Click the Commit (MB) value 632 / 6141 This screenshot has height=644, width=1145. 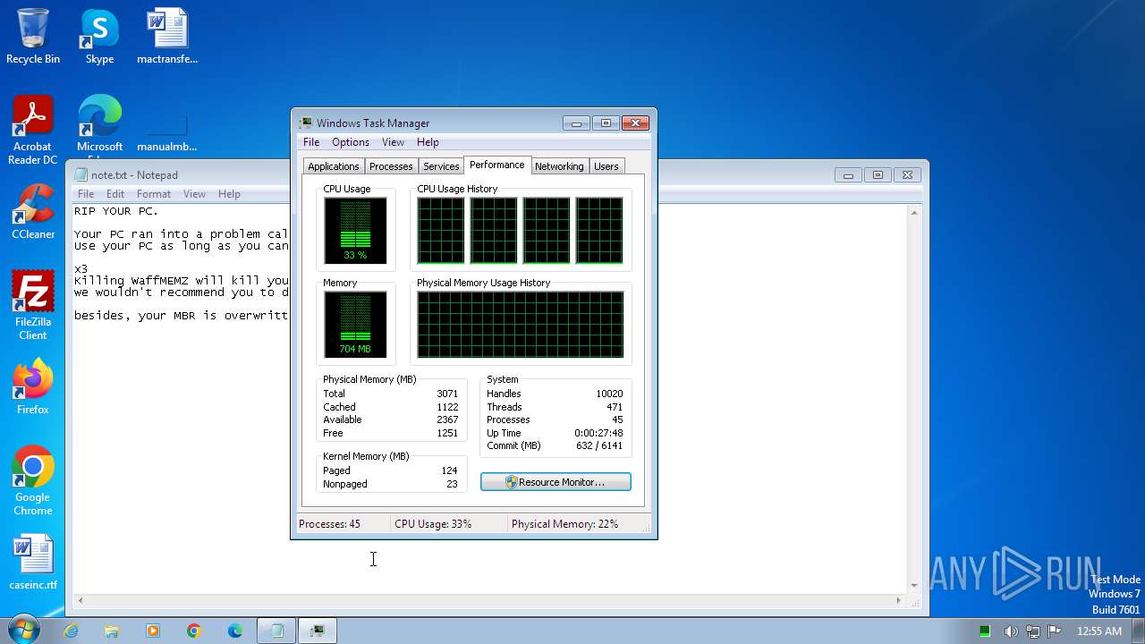(599, 446)
